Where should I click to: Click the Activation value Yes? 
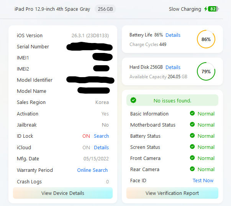point(105,114)
